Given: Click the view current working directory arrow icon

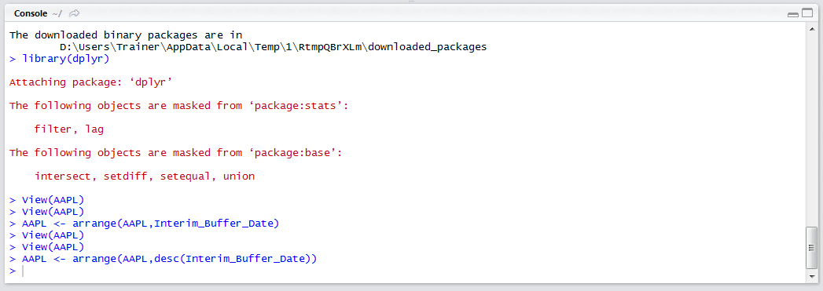Looking at the screenshot, I should [x=74, y=13].
